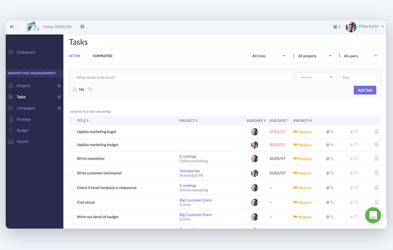Image resolution: width=393 pixels, height=250 pixels.
Task: Click the team members icon showing 2
Action: tap(337, 27)
